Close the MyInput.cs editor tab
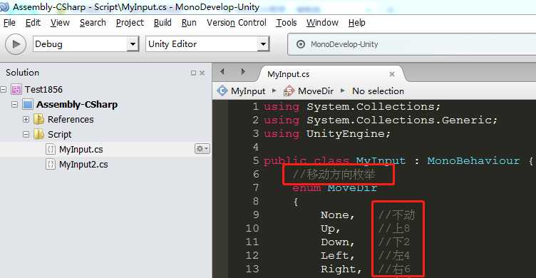The width and height of the screenshot is (536, 278). 392,74
